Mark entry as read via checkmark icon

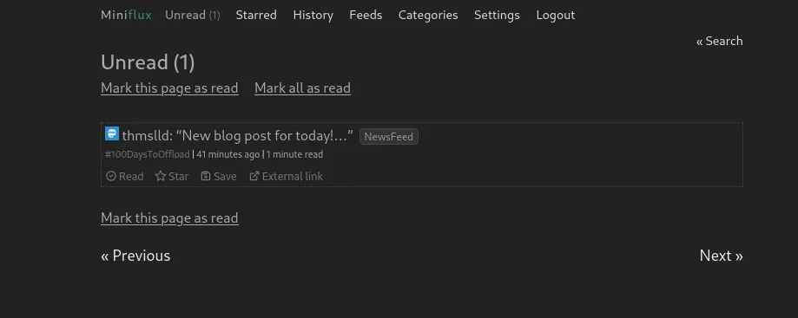pyautogui.click(x=111, y=176)
